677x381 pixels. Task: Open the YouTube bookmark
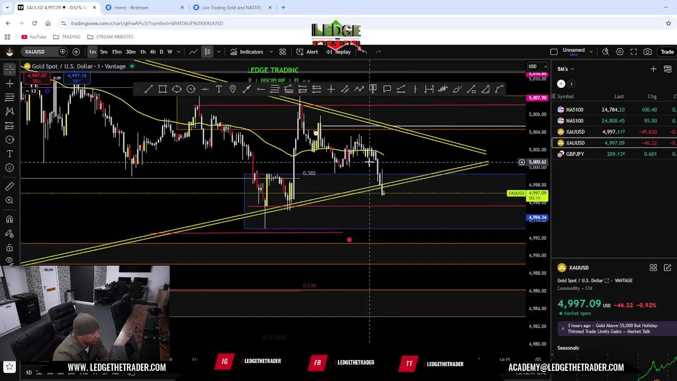(x=34, y=37)
